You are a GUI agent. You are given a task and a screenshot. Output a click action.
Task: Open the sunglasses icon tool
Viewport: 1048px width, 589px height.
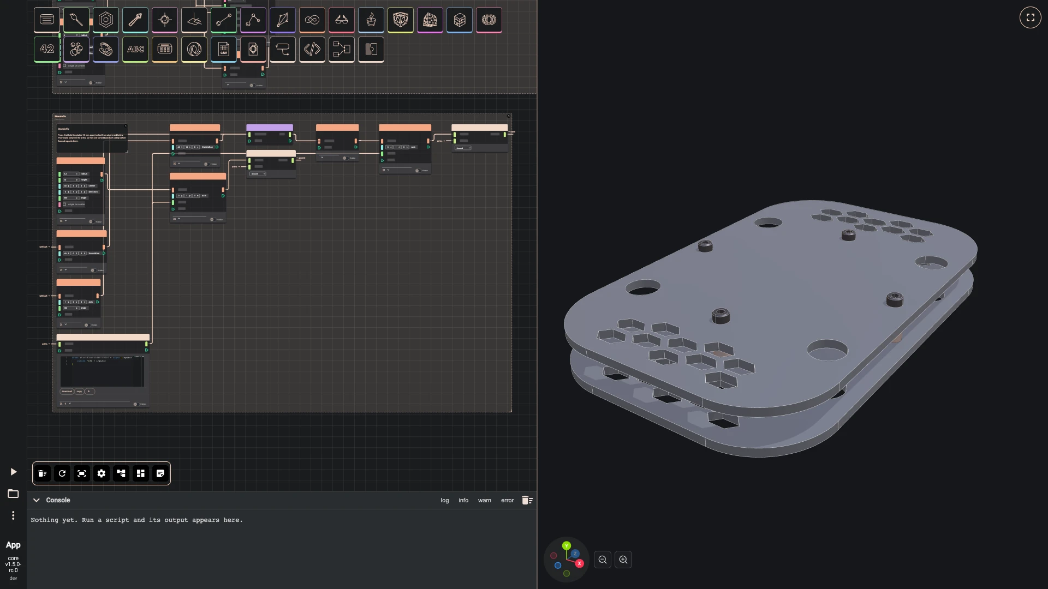click(x=342, y=20)
